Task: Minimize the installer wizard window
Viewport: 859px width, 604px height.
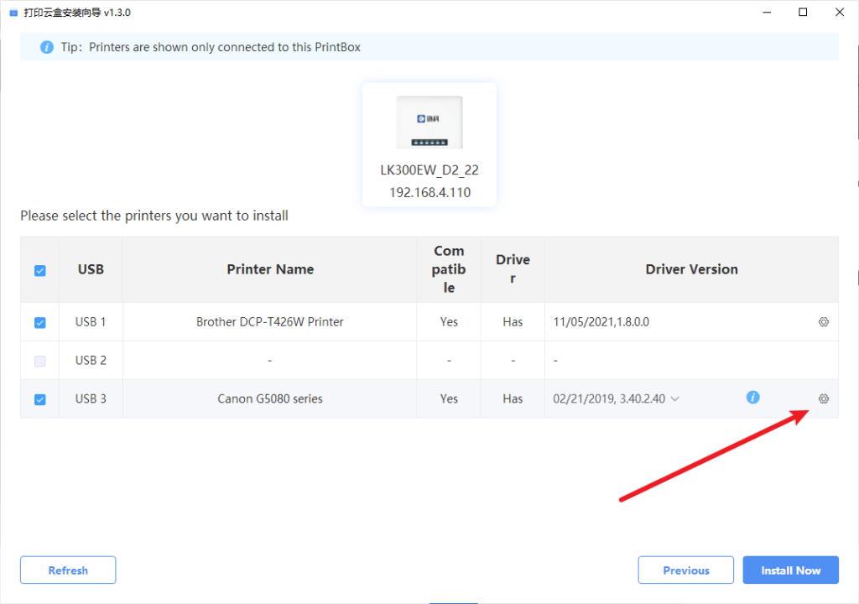Action: pyautogui.click(x=767, y=12)
